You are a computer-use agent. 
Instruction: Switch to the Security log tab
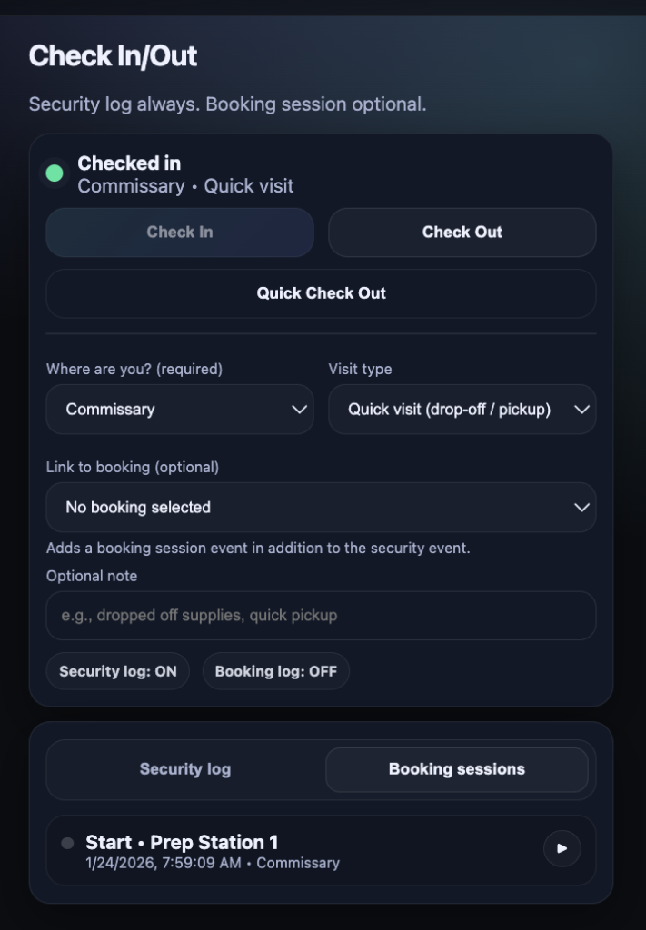click(x=185, y=770)
